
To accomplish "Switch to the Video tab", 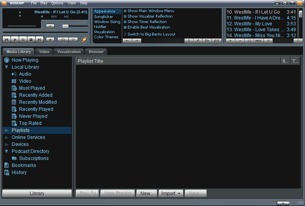I will pos(44,52).
